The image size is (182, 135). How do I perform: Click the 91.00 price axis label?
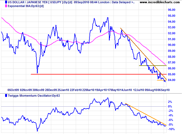[171, 39]
